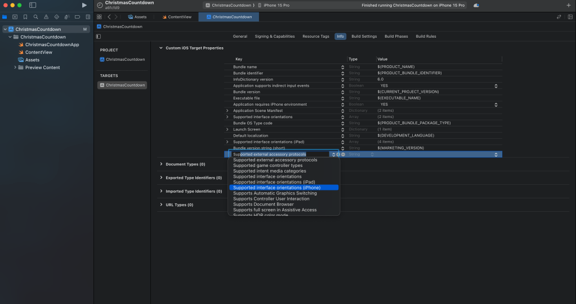Open the Issue navigator warning icon
The height and width of the screenshot is (304, 576).
click(x=46, y=17)
